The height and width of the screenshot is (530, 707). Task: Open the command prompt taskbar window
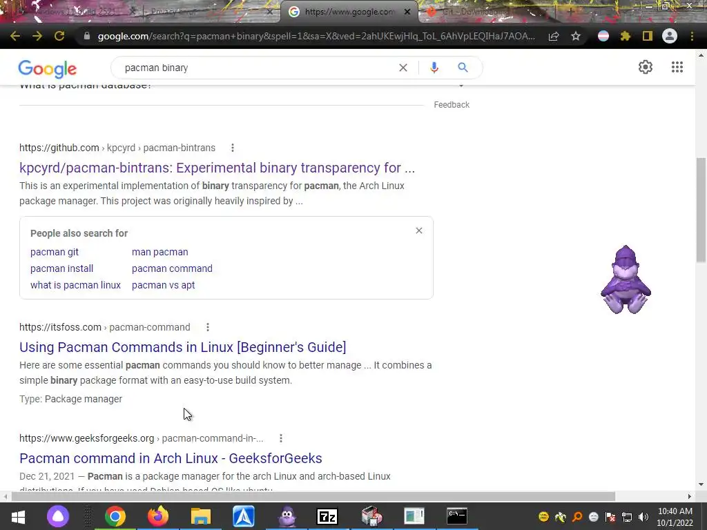pos(457,516)
